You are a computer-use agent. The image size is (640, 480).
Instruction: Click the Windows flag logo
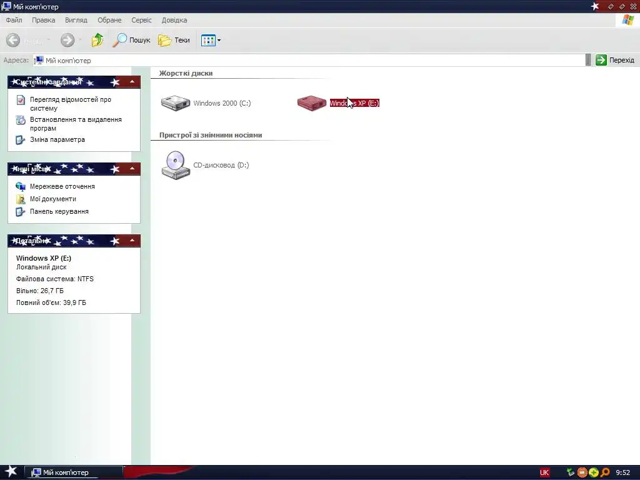click(627, 20)
